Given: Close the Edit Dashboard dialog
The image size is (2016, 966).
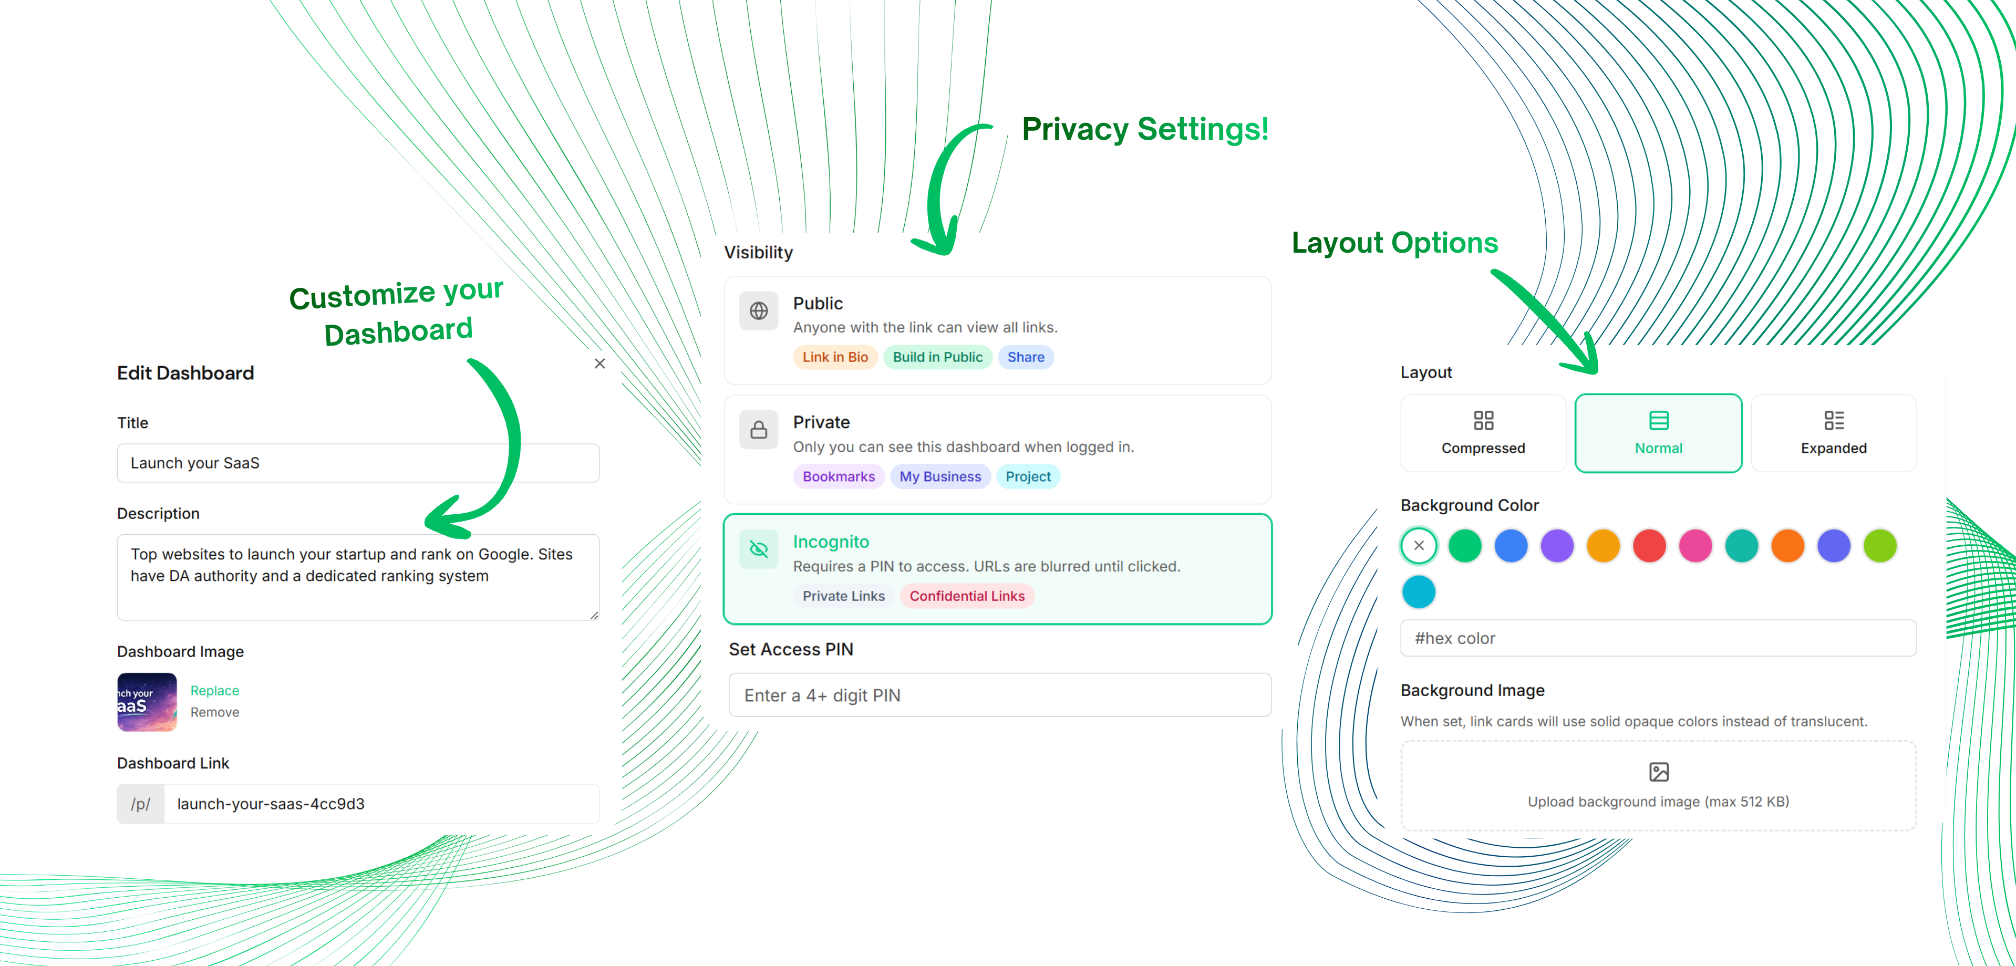Looking at the screenshot, I should point(599,363).
